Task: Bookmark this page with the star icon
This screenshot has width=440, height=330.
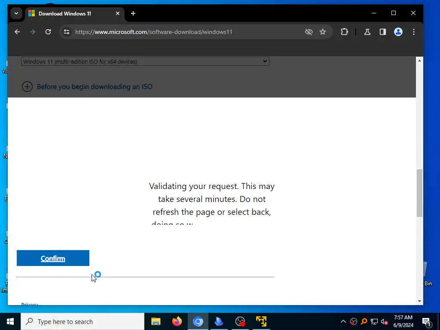Action: point(323,32)
